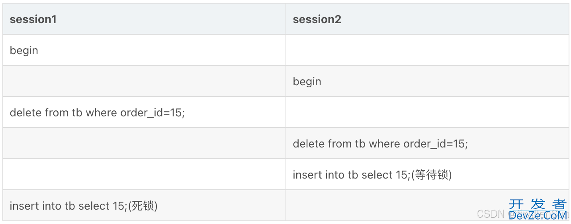Click the 开发者 watermark characters
Image resolution: width=571 pixels, height=224 pixels.
(x=538, y=204)
